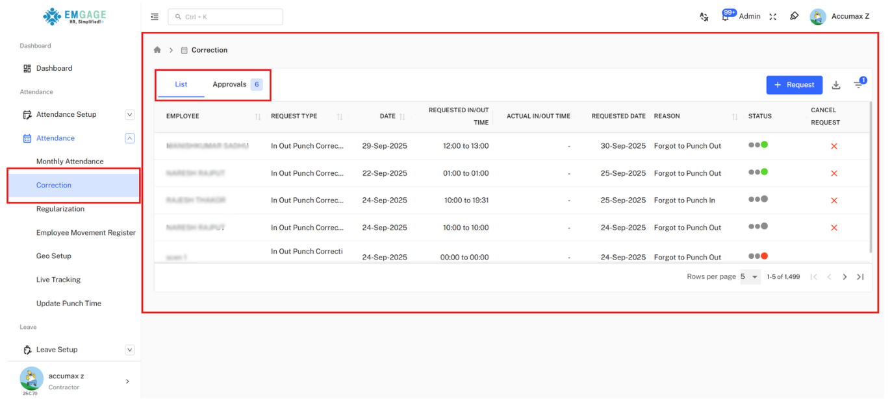890x399 pixels.
Task: Click the Ctrl + K search field
Action: (x=225, y=17)
